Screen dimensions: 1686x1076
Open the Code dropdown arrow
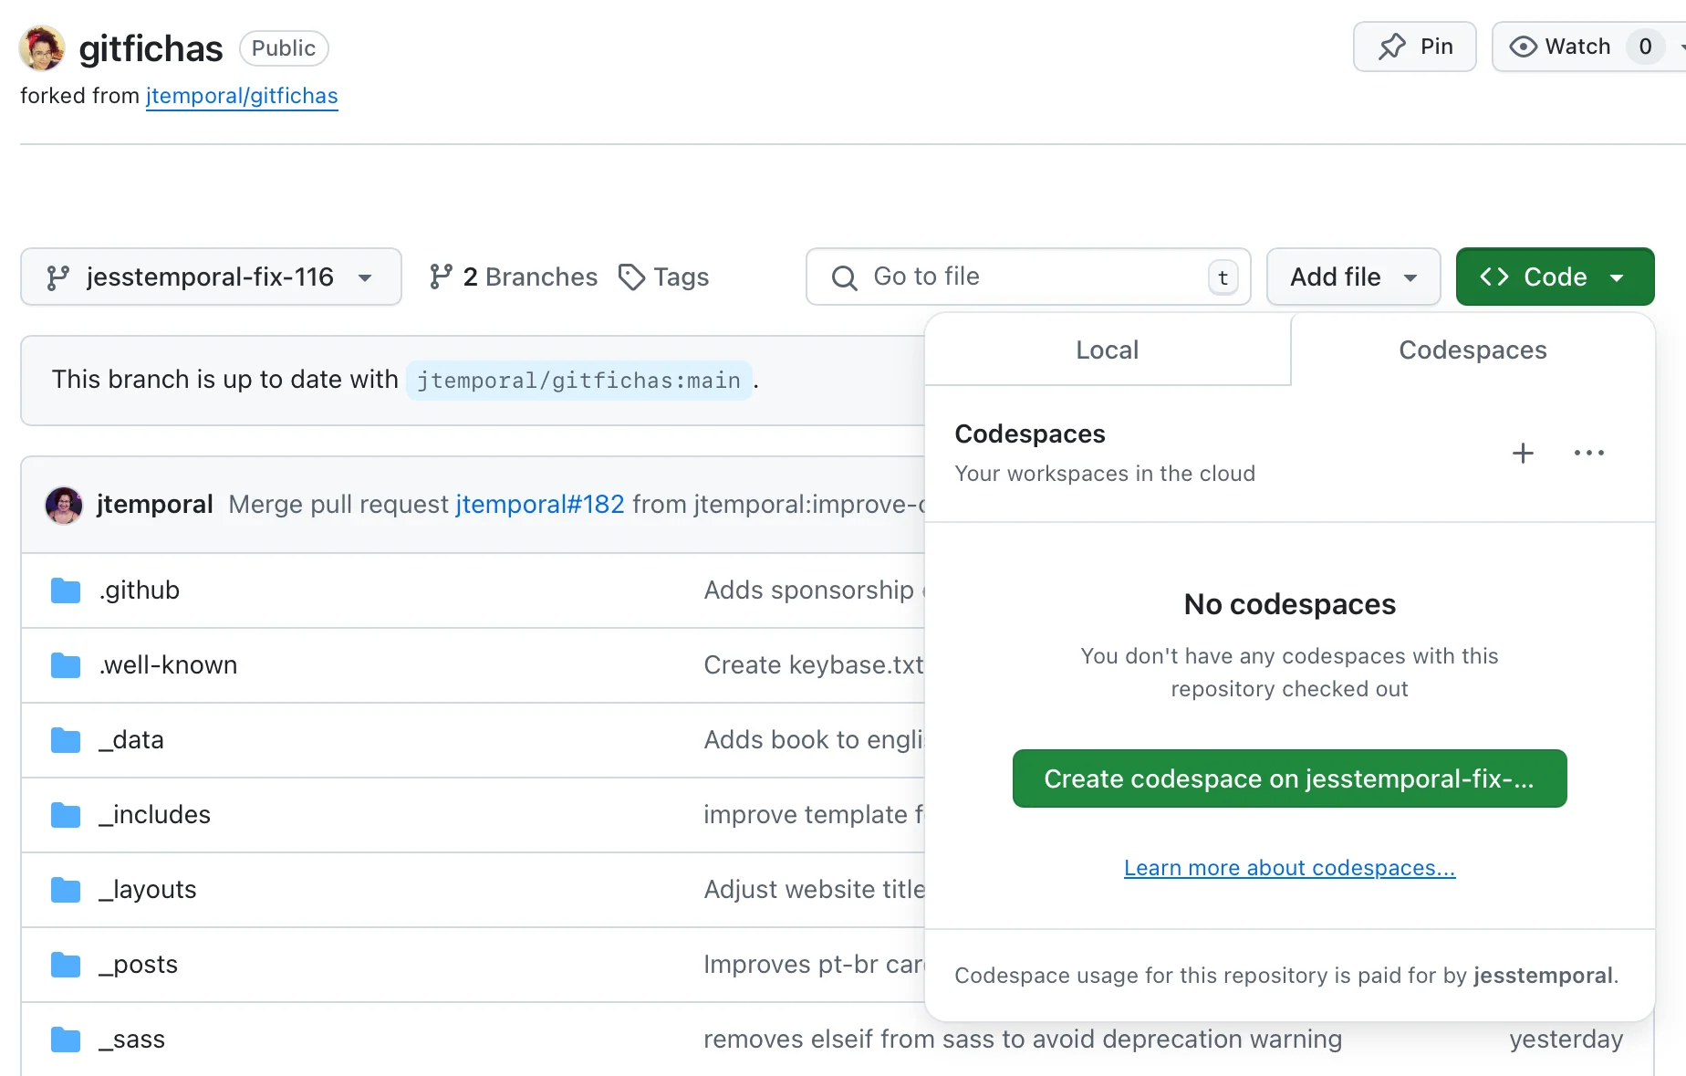[x=1618, y=277]
